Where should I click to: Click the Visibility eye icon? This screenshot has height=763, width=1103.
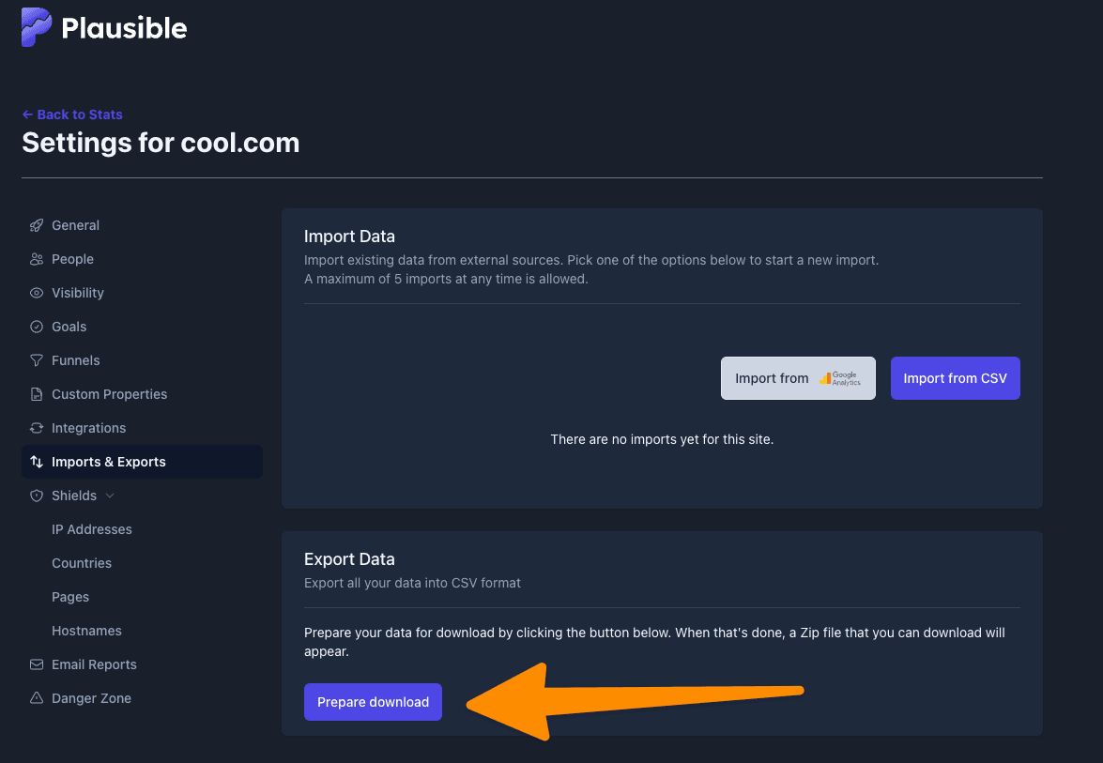click(x=37, y=293)
